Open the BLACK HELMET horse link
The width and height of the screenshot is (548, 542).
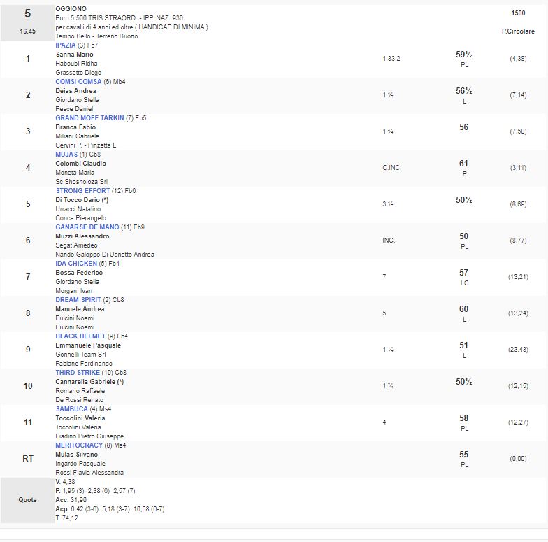tap(80, 336)
